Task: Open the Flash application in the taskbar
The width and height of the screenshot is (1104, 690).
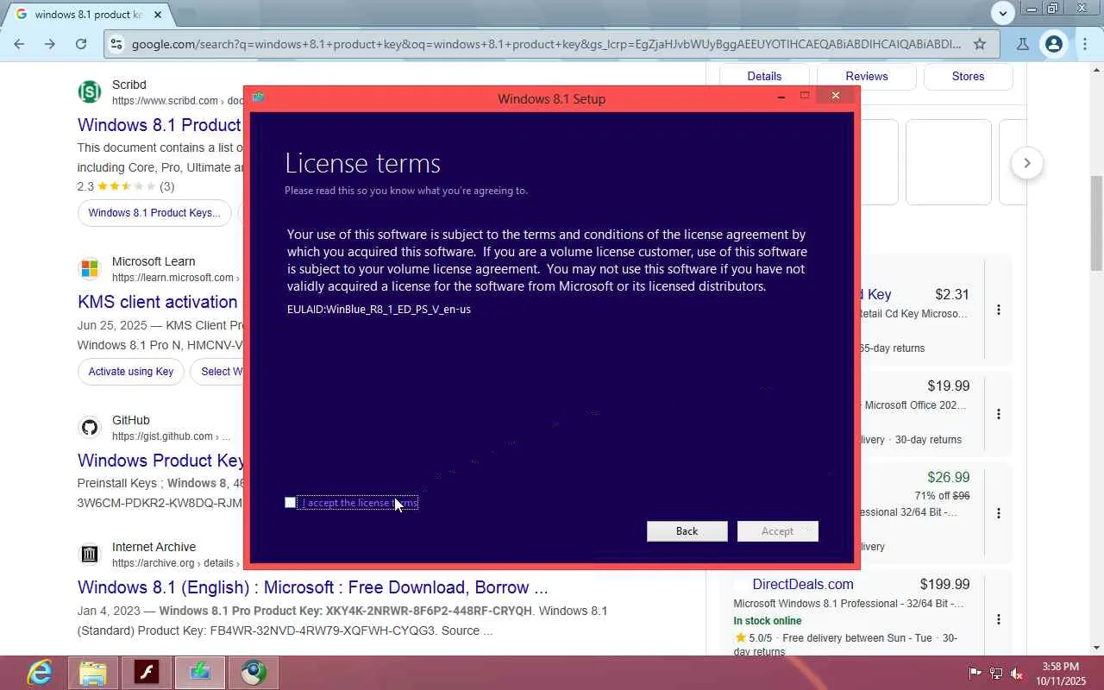Action: point(147,673)
